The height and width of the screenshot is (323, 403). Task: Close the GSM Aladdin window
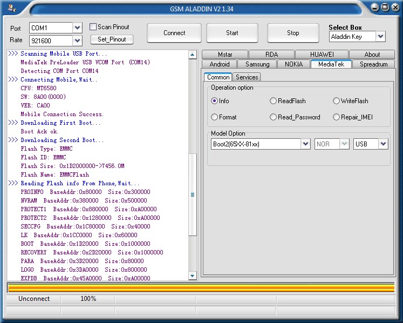[x=395, y=7]
